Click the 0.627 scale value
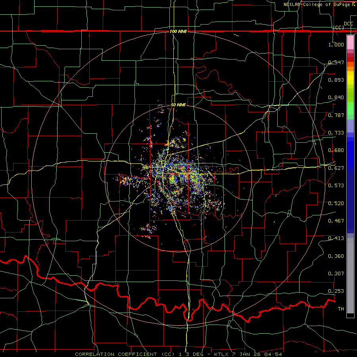The height and width of the screenshot is (357, 357). 336,168
